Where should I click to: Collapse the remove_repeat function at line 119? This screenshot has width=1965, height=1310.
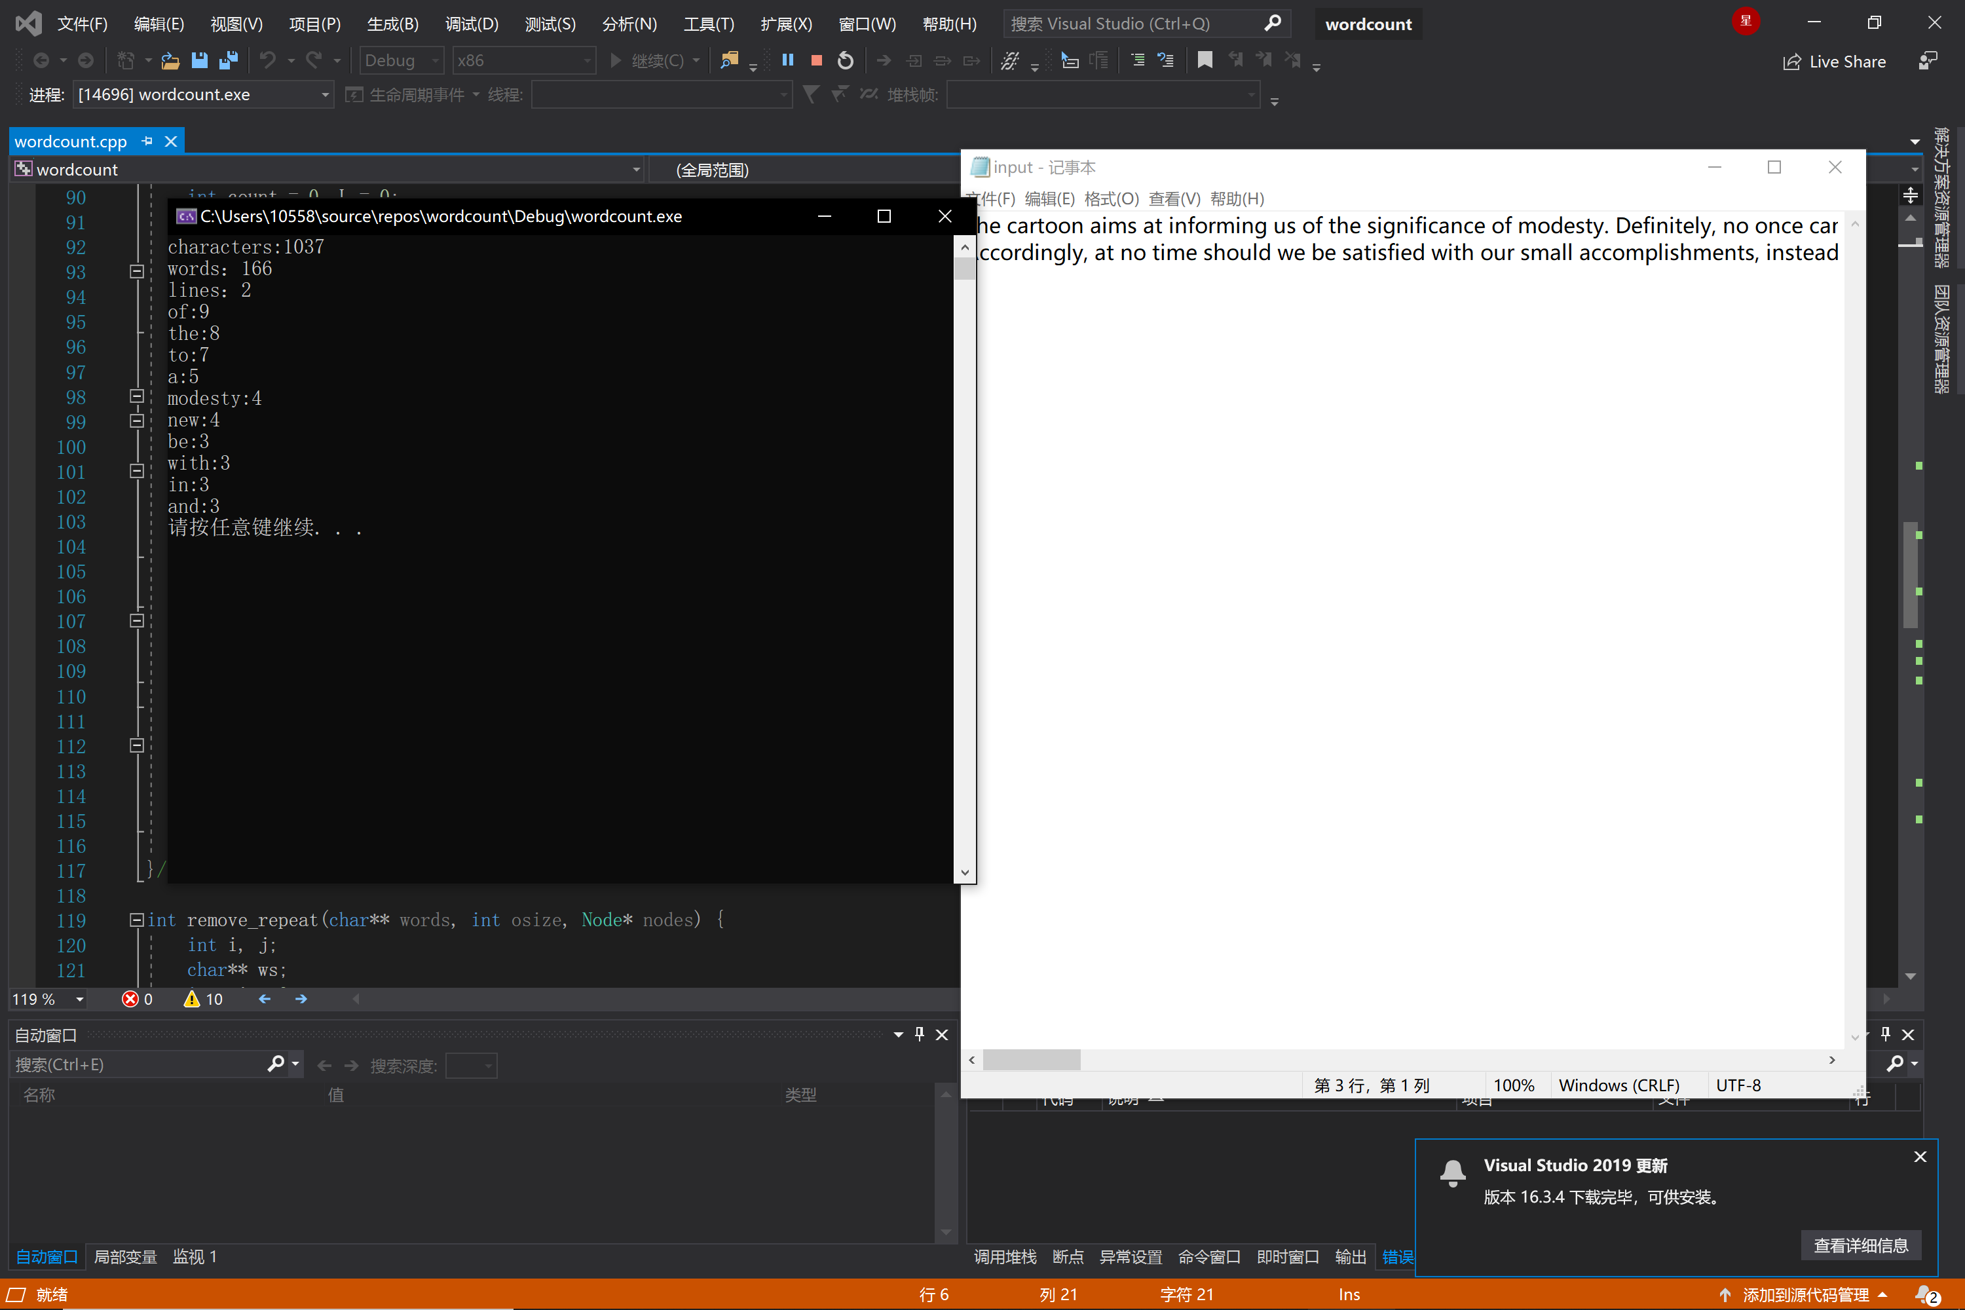coord(136,920)
